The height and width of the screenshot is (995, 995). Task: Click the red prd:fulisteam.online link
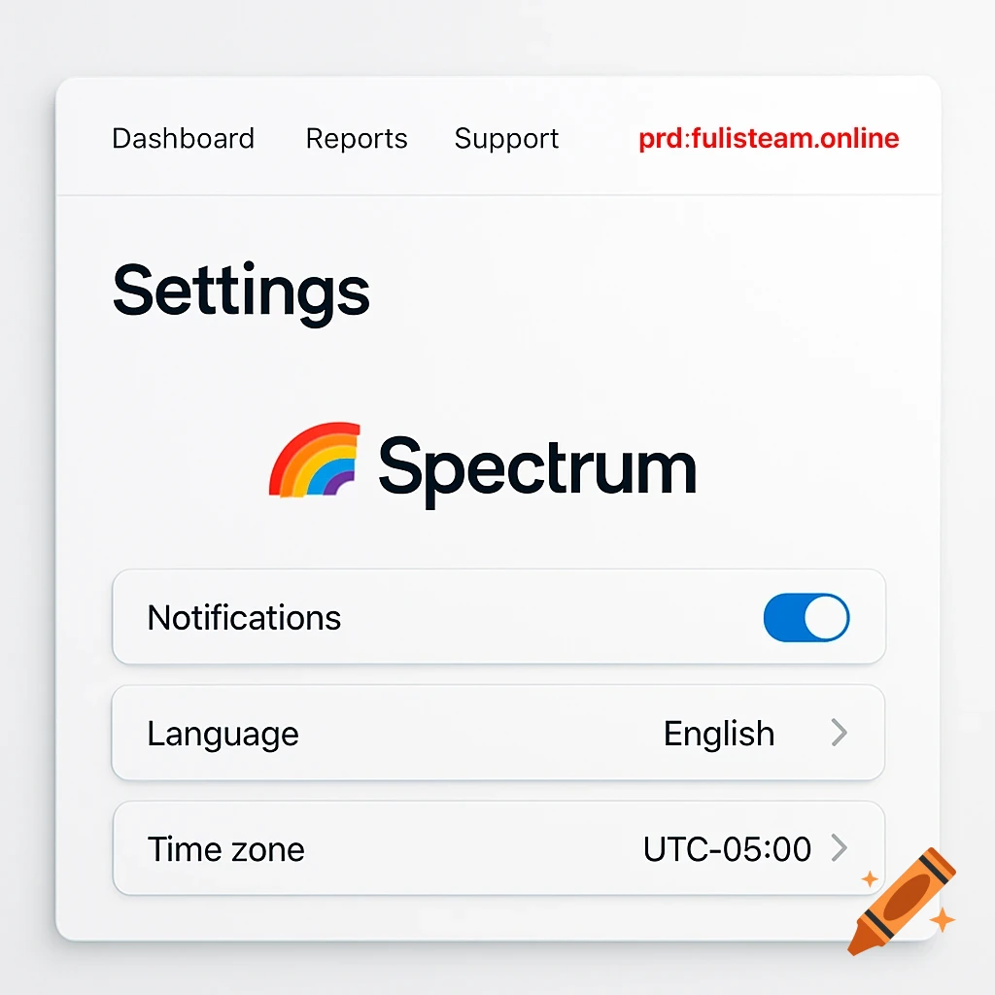pyautogui.click(x=768, y=138)
